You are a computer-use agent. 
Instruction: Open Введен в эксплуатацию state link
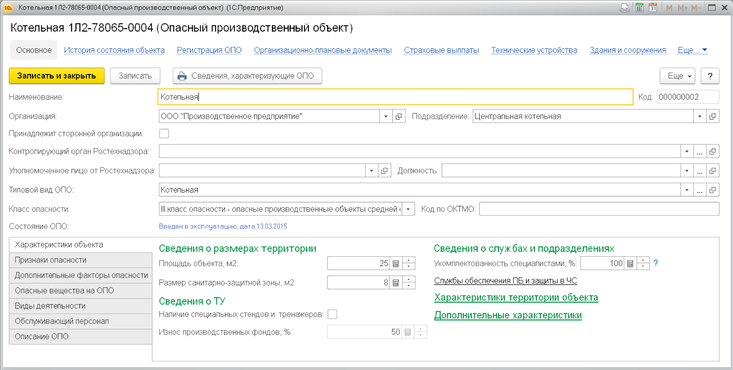pos(223,226)
